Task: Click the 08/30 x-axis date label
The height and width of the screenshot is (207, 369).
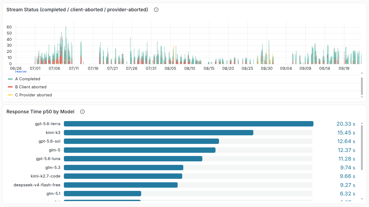Action: pyautogui.click(x=267, y=68)
